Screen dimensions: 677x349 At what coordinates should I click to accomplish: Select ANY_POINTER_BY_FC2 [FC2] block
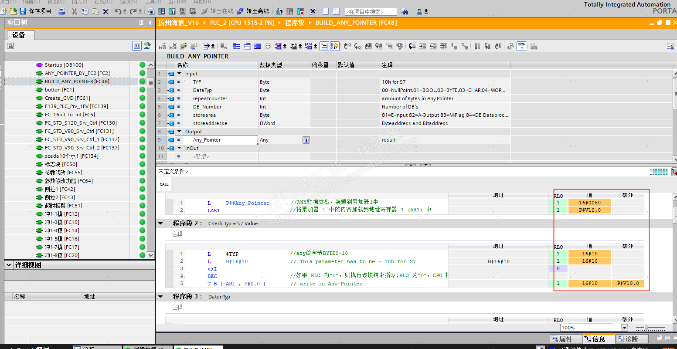[77, 73]
